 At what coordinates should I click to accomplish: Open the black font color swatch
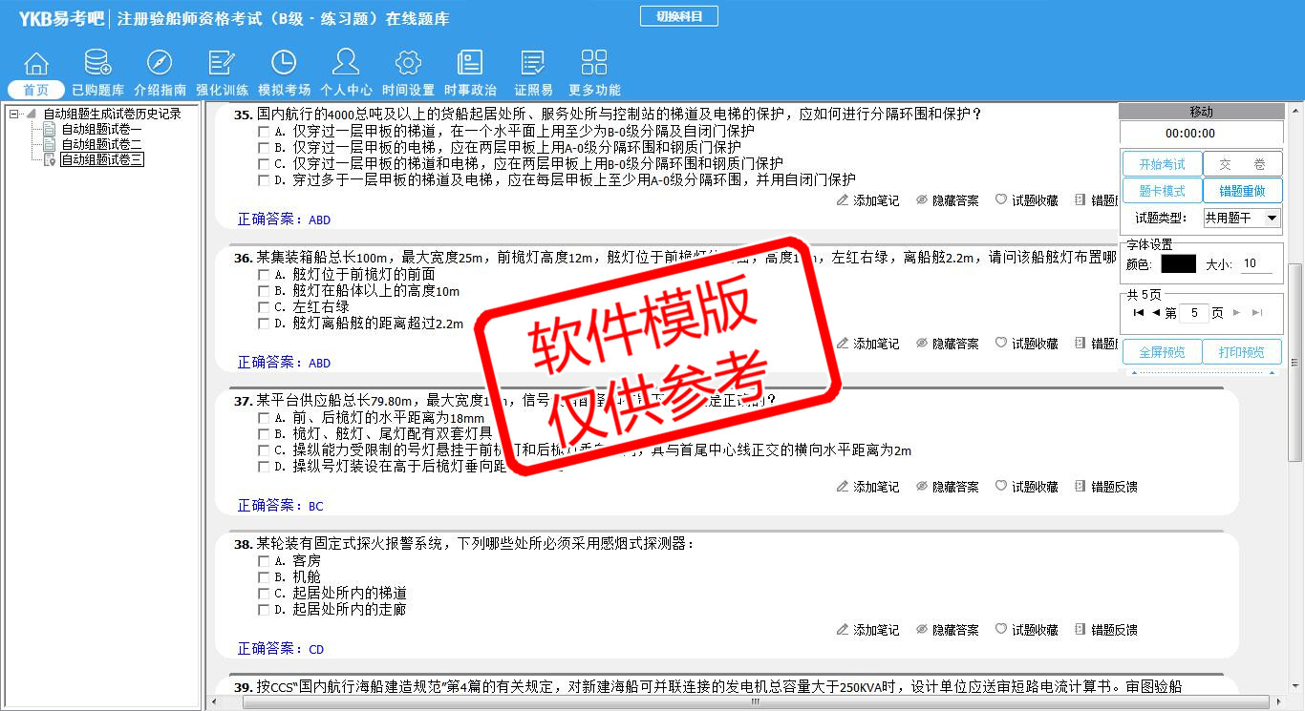[x=1177, y=264]
